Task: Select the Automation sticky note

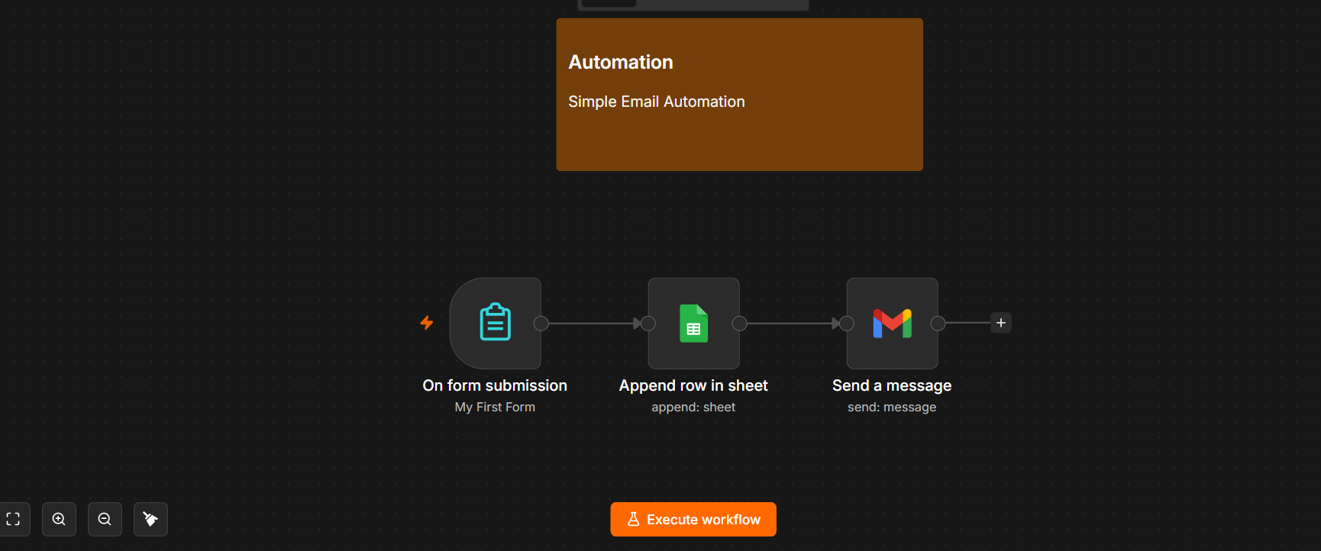Action: [x=739, y=95]
